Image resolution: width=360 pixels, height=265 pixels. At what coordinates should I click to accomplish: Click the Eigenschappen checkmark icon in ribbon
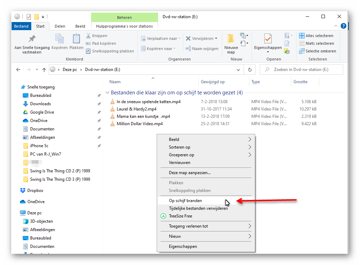[268, 38]
